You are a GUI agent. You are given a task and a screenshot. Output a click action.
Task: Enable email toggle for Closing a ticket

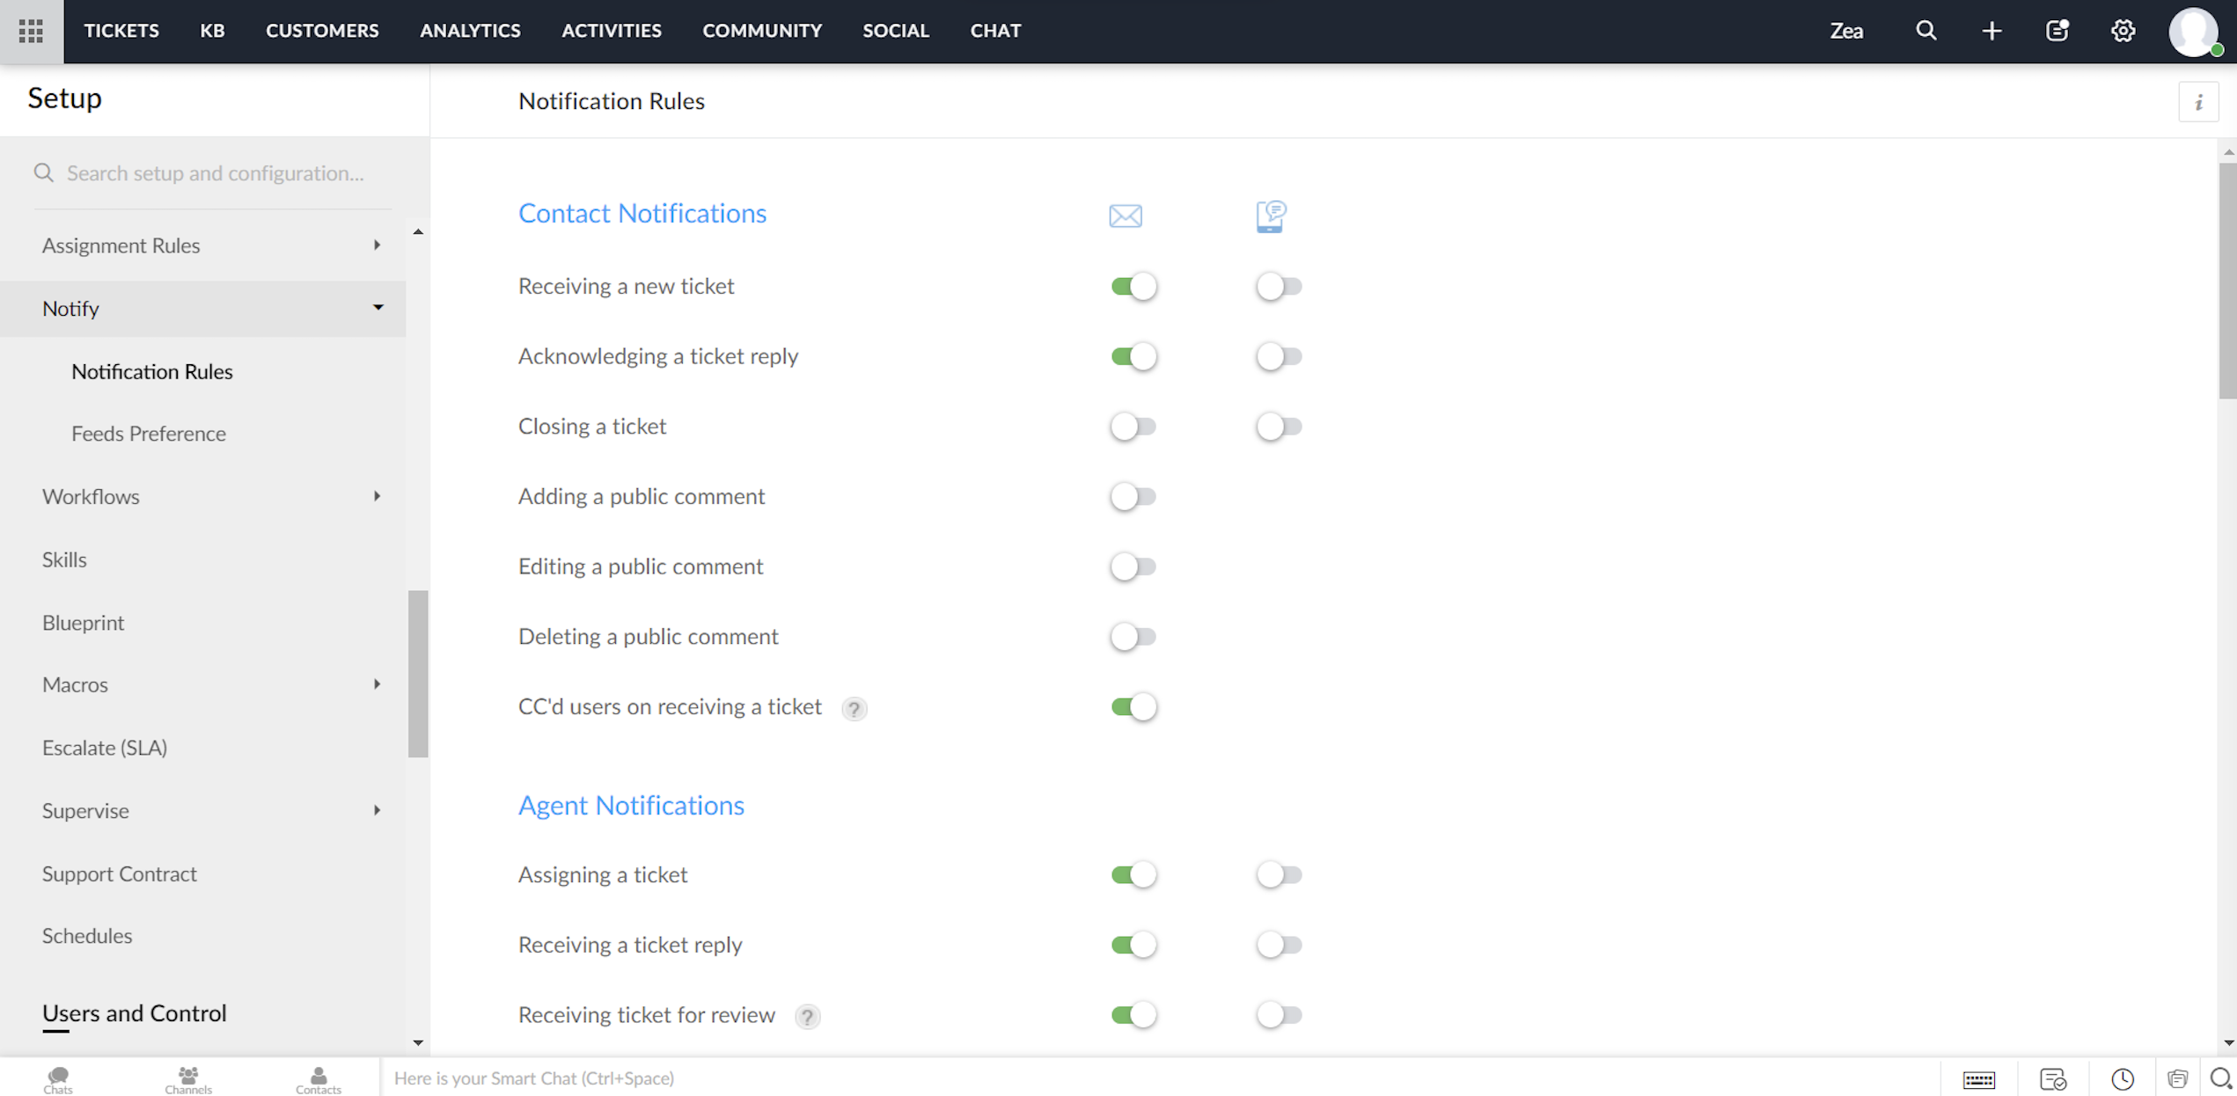click(1133, 427)
